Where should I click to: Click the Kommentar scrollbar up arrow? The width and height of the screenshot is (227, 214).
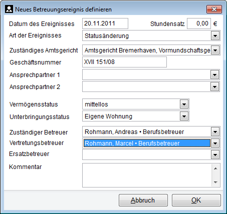tap(215, 168)
